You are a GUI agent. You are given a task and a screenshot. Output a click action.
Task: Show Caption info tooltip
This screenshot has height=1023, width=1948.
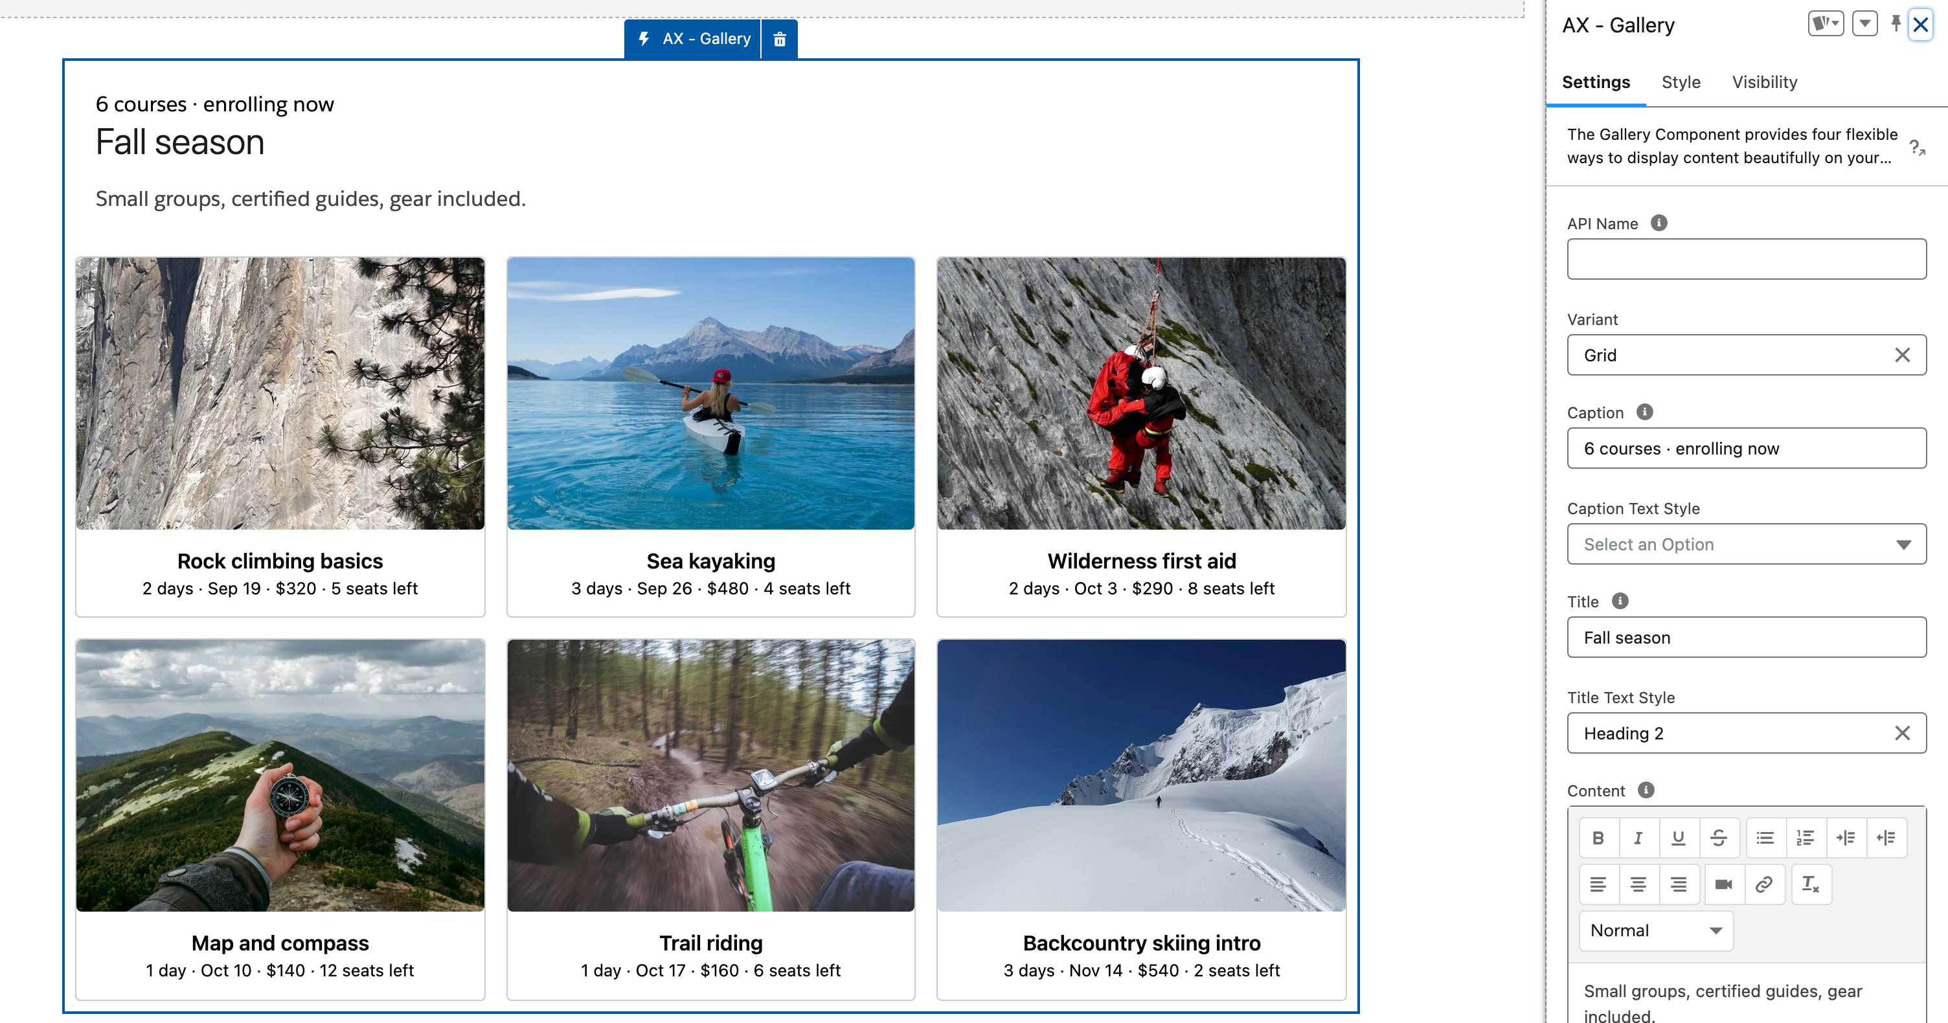[x=1645, y=412]
